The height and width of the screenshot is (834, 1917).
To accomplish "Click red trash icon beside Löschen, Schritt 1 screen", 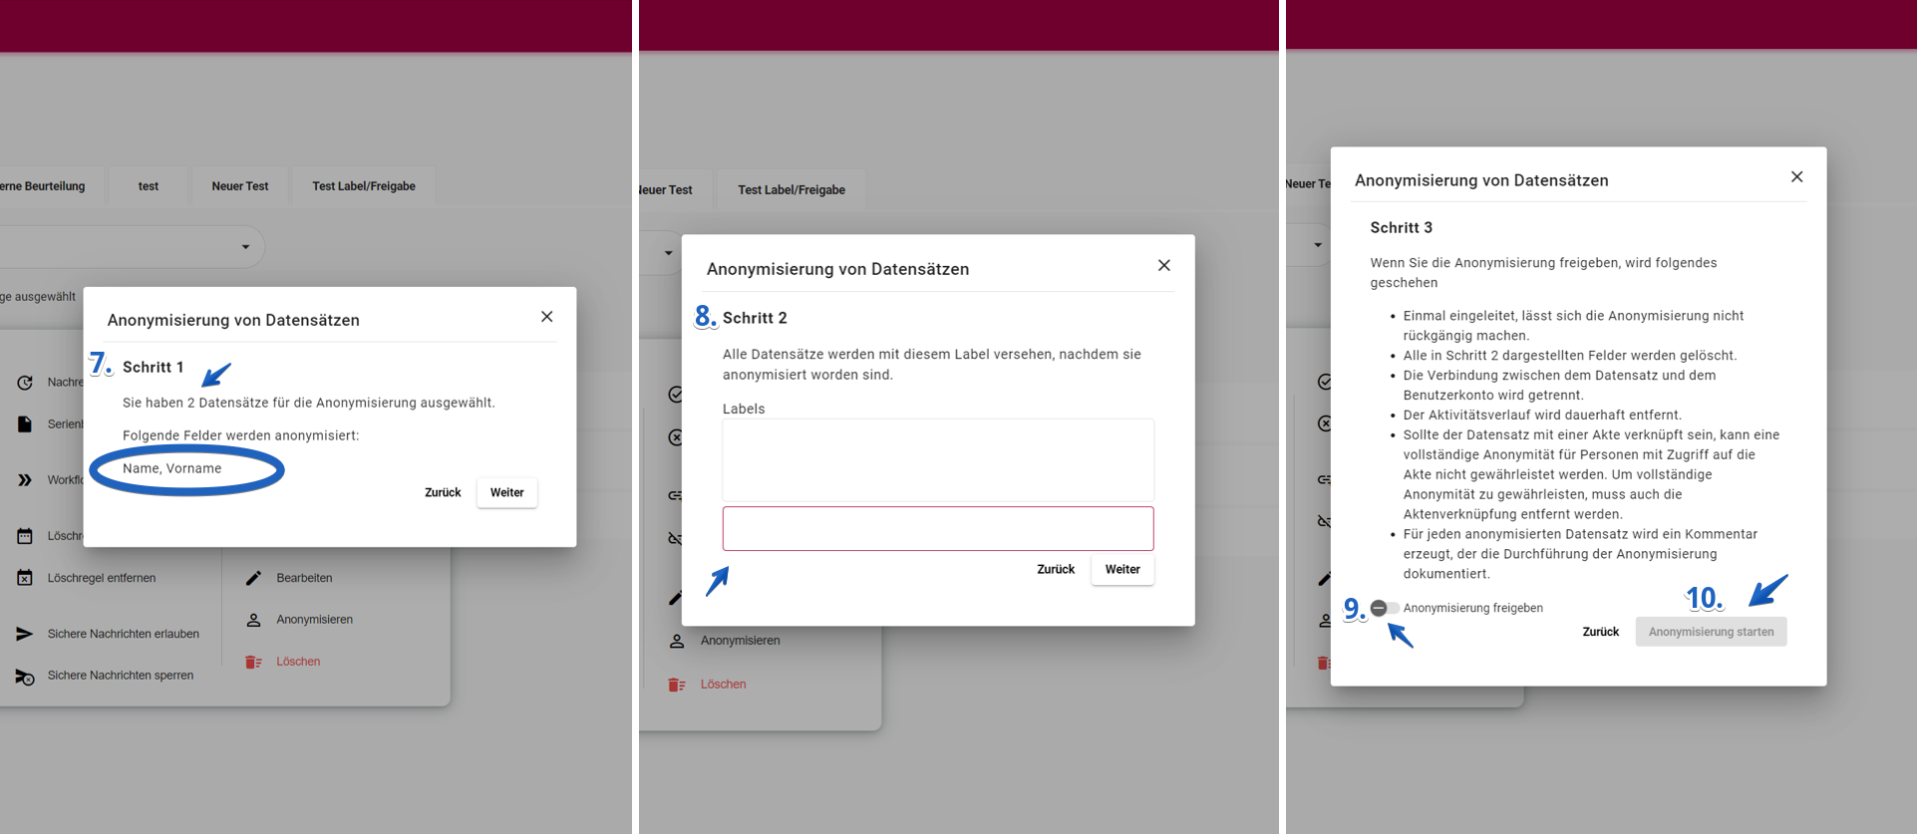I will tap(253, 662).
